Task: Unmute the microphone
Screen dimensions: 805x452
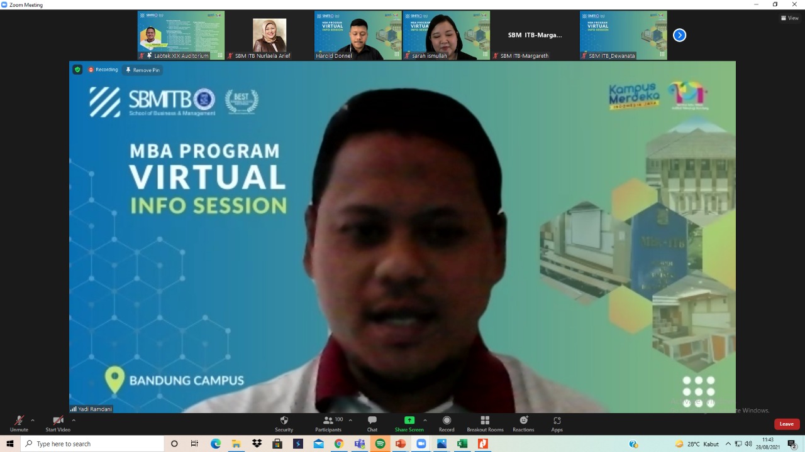Action: point(19,424)
